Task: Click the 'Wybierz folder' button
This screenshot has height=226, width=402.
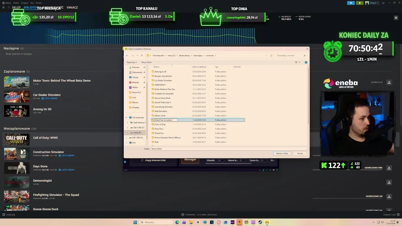Action: click(x=282, y=153)
